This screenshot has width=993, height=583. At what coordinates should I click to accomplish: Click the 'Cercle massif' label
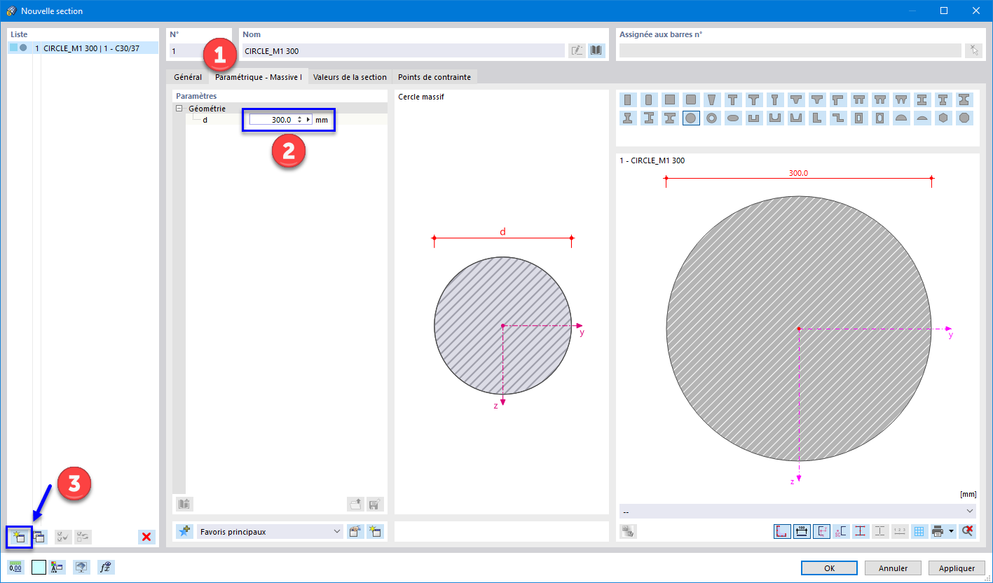click(x=421, y=97)
